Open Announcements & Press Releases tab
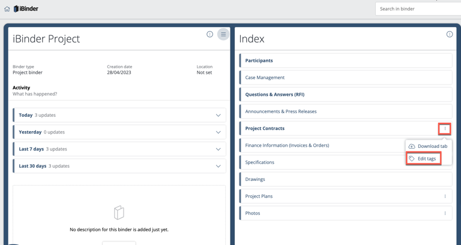461x245 pixels. (x=280, y=111)
